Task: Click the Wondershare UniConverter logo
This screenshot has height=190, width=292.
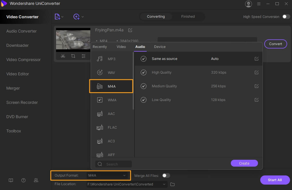Action: coord(4,3)
